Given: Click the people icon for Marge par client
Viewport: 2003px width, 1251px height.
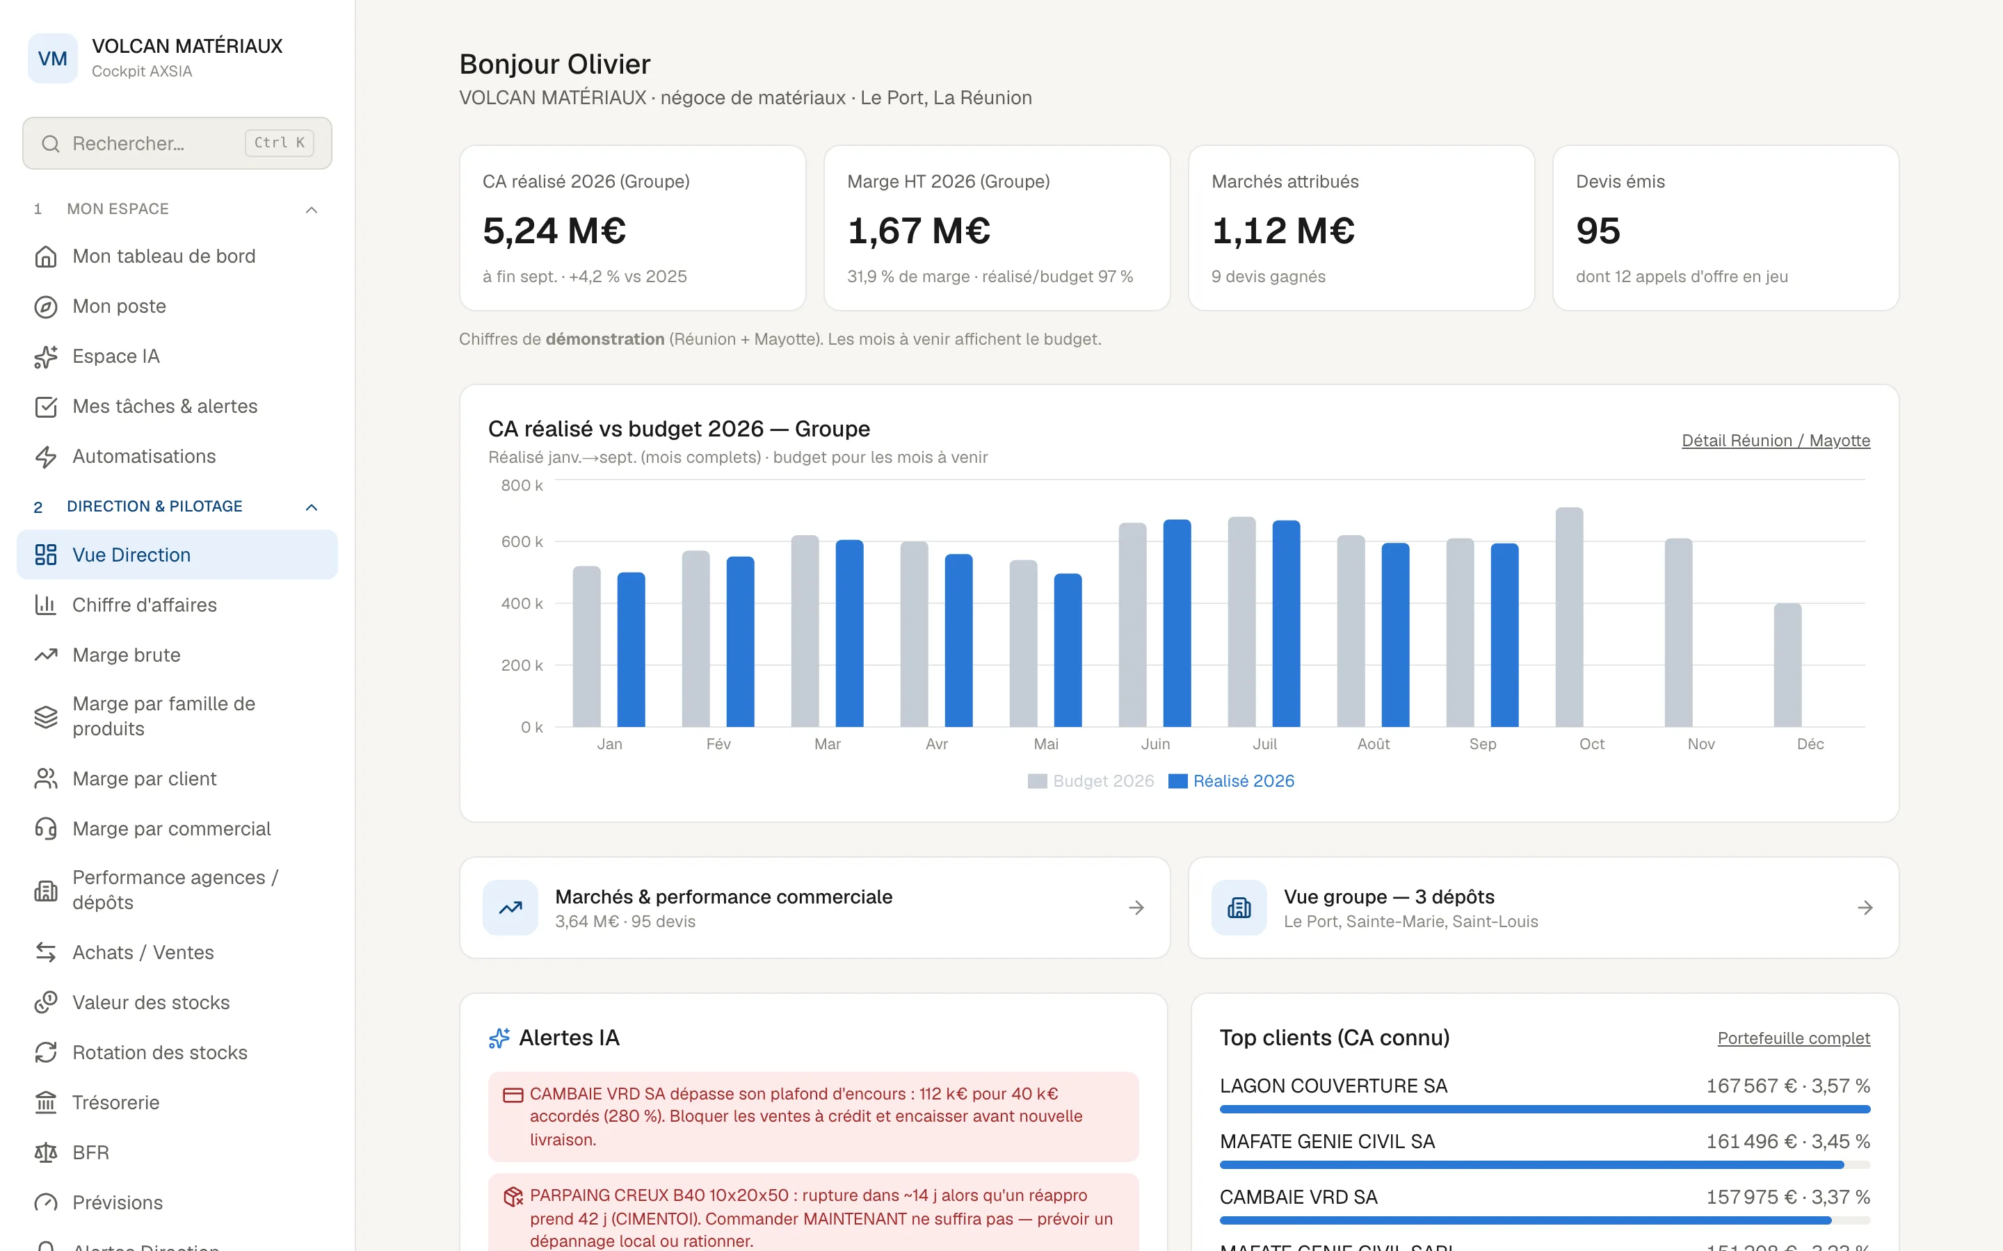Looking at the screenshot, I should coord(45,778).
